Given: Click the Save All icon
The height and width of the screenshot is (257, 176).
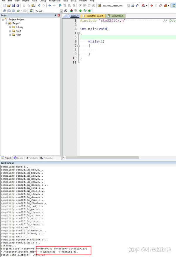Looking at the screenshot, I should [18, 6].
